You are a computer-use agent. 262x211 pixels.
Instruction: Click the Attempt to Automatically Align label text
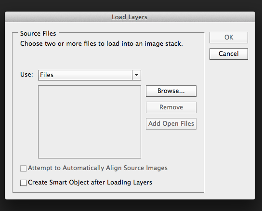[98, 168]
